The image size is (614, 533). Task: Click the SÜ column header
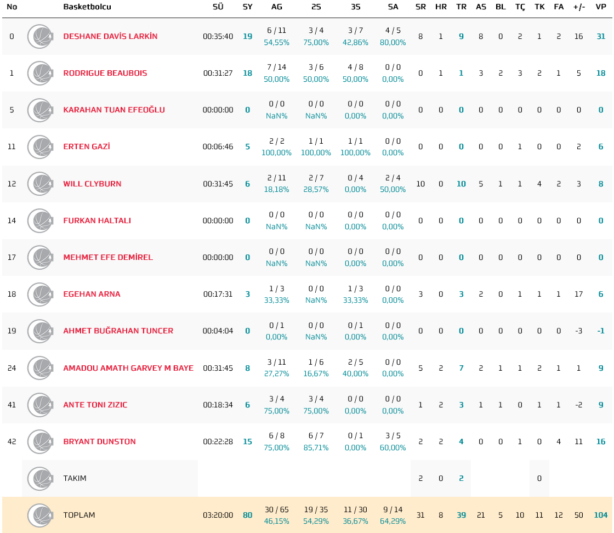click(x=218, y=7)
